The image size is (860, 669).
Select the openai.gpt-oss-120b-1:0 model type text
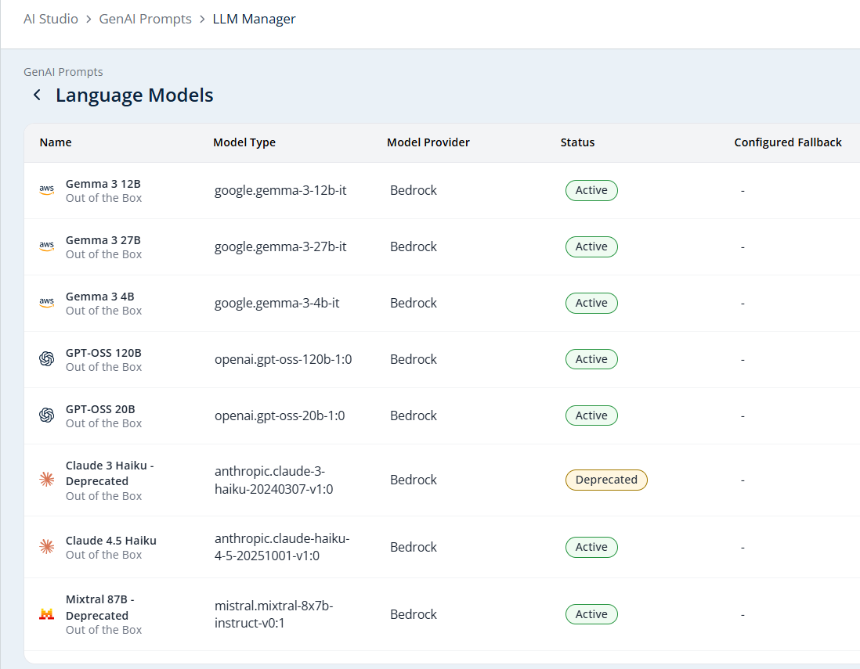283,359
